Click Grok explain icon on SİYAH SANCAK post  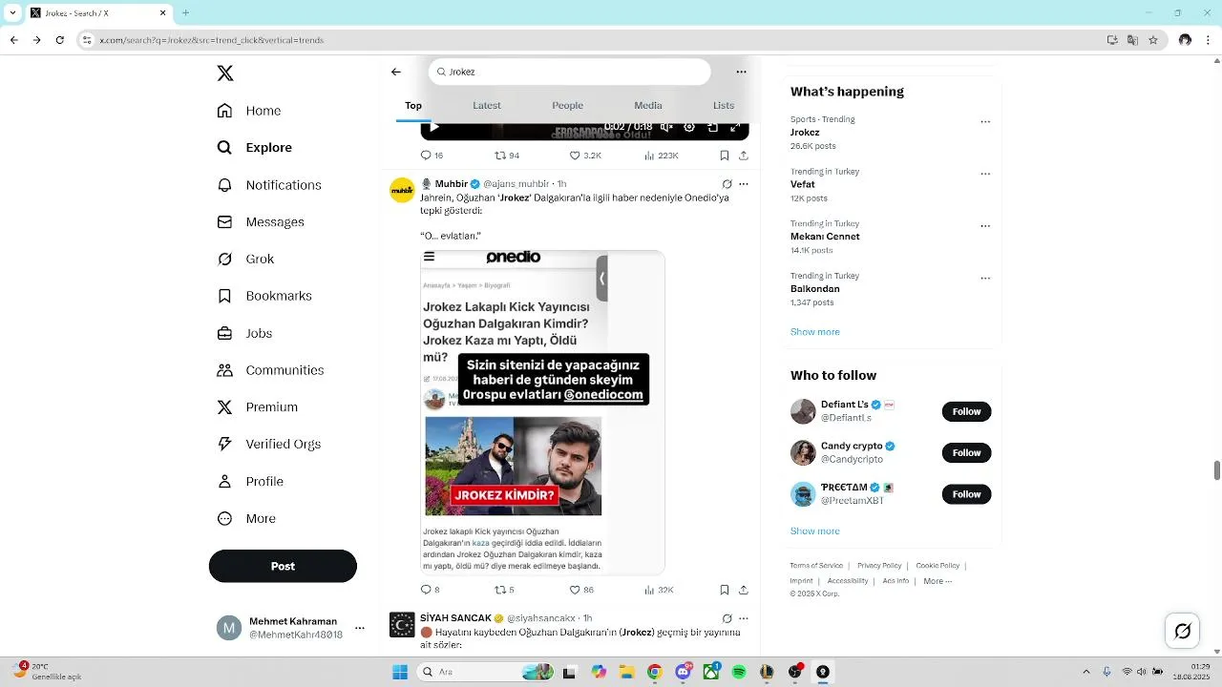click(727, 618)
